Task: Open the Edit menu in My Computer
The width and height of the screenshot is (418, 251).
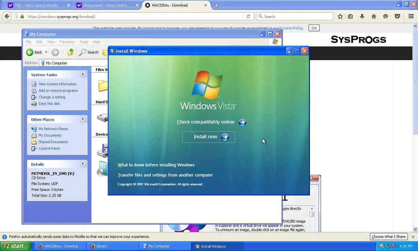Action: [39, 42]
